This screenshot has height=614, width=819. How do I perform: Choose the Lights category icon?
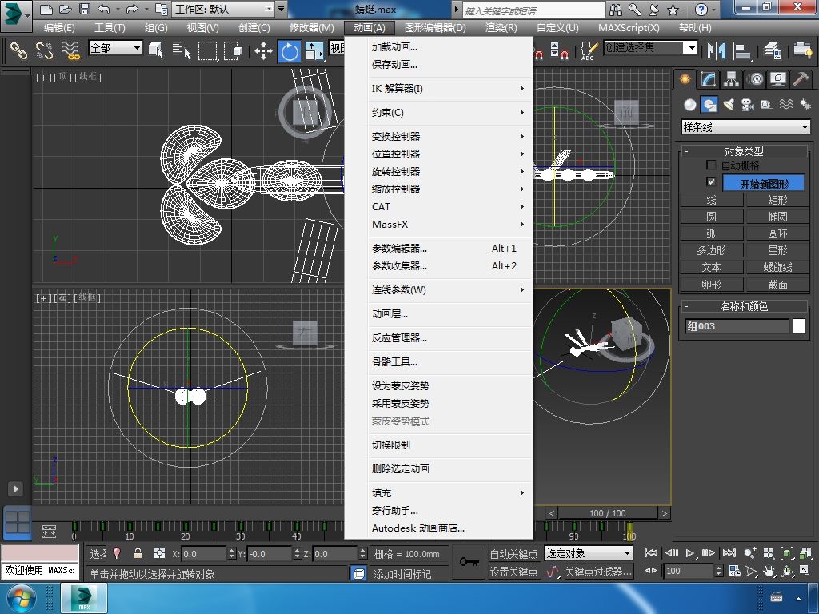tap(729, 105)
